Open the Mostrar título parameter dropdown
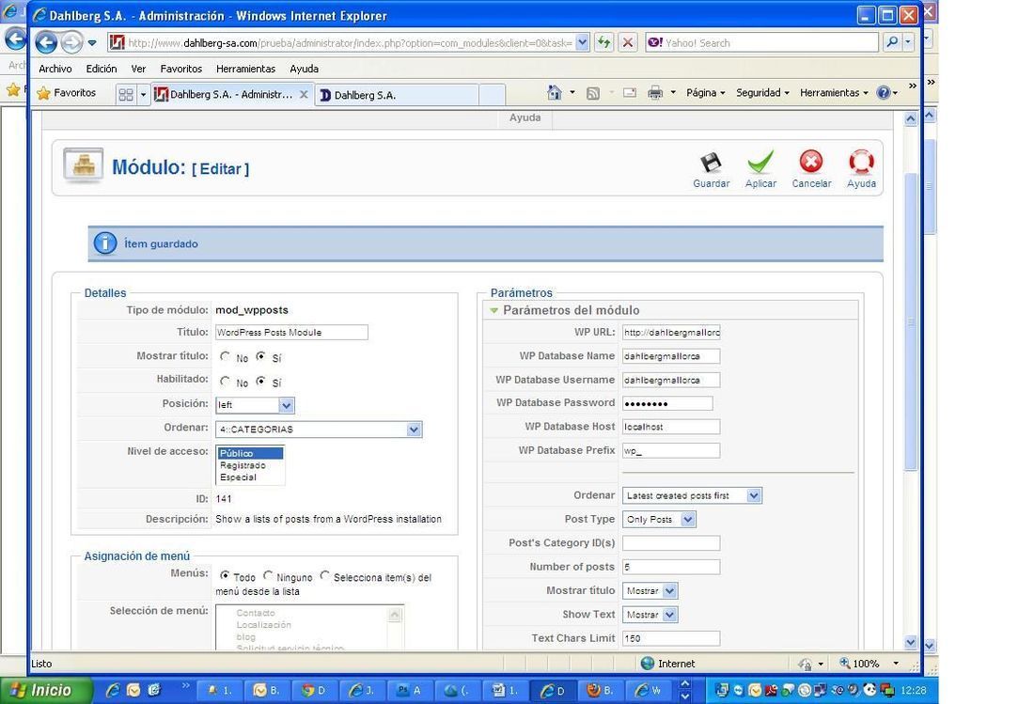 pyautogui.click(x=650, y=590)
